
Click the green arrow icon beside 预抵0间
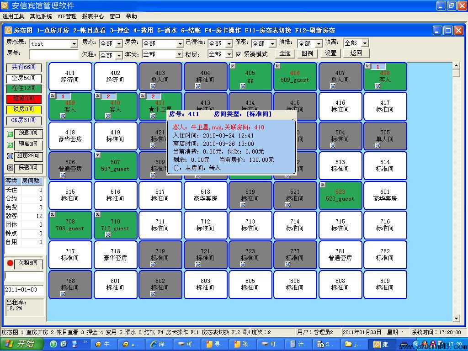click(x=10, y=134)
